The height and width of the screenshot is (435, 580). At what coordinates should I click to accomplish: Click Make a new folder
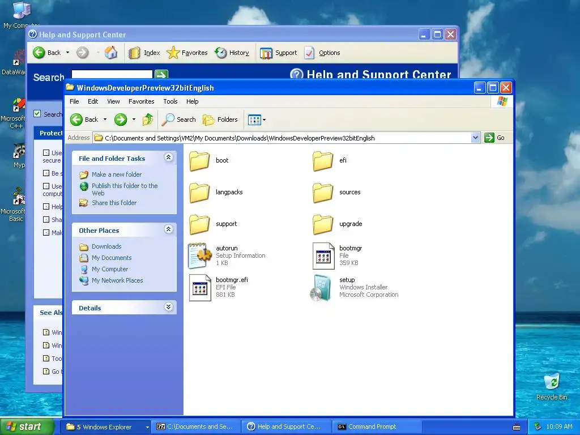click(x=117, y=174)
